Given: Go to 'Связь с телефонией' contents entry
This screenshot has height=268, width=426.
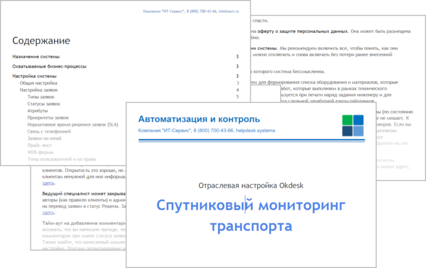Looking at the screenshot, I should pos(49,132).
